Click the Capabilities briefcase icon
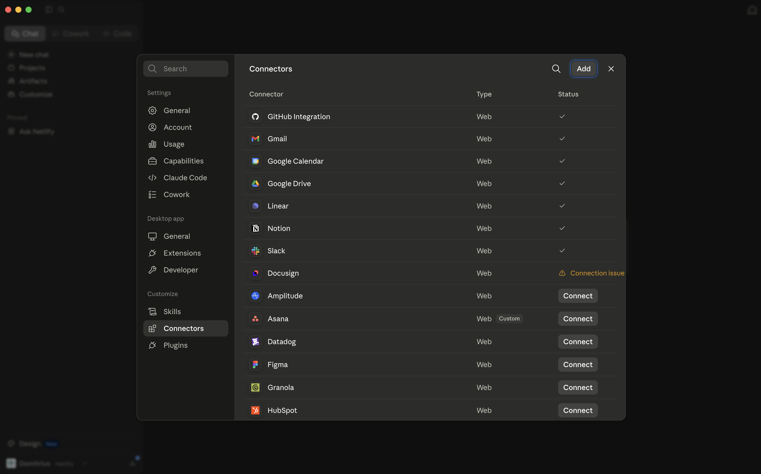Image resolution: width=761 pixels, height=474 pixels. coord(152,161)
